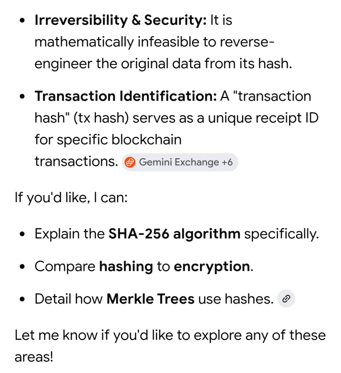The height and width of the screenshot is (373, 341).
Task: Click the bullet beside Transaction Identification
Action: pos(23,97)
